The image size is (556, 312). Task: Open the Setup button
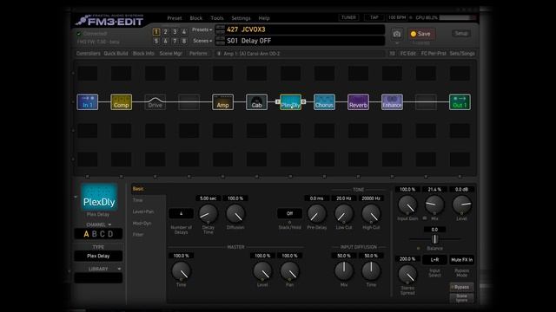pyautogui.click(x=461, y=34)
